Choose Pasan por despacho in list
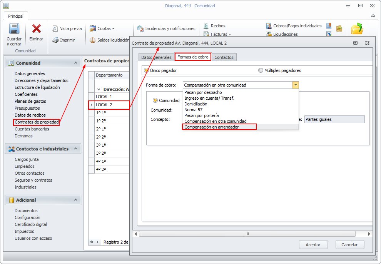381x264 pixels. tap(241, 92)
